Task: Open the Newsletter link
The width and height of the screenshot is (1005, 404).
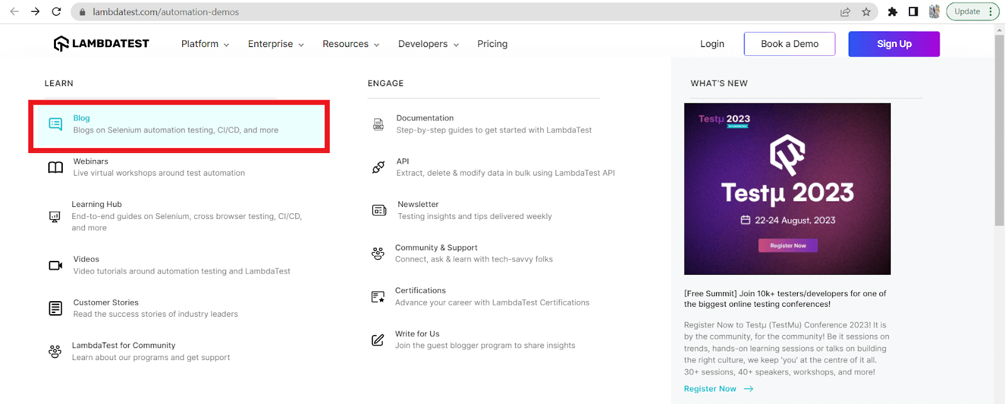Action: (418, 205)
